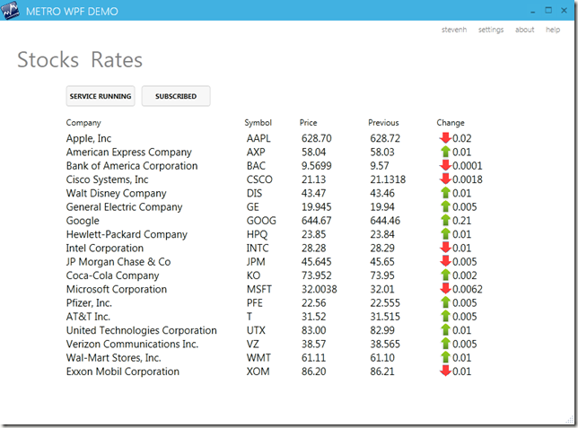The height and width of the screenshot is (428, 578).
Task: Select JP Morgan Chase & Co name
Action: click(x=118, y=262)
